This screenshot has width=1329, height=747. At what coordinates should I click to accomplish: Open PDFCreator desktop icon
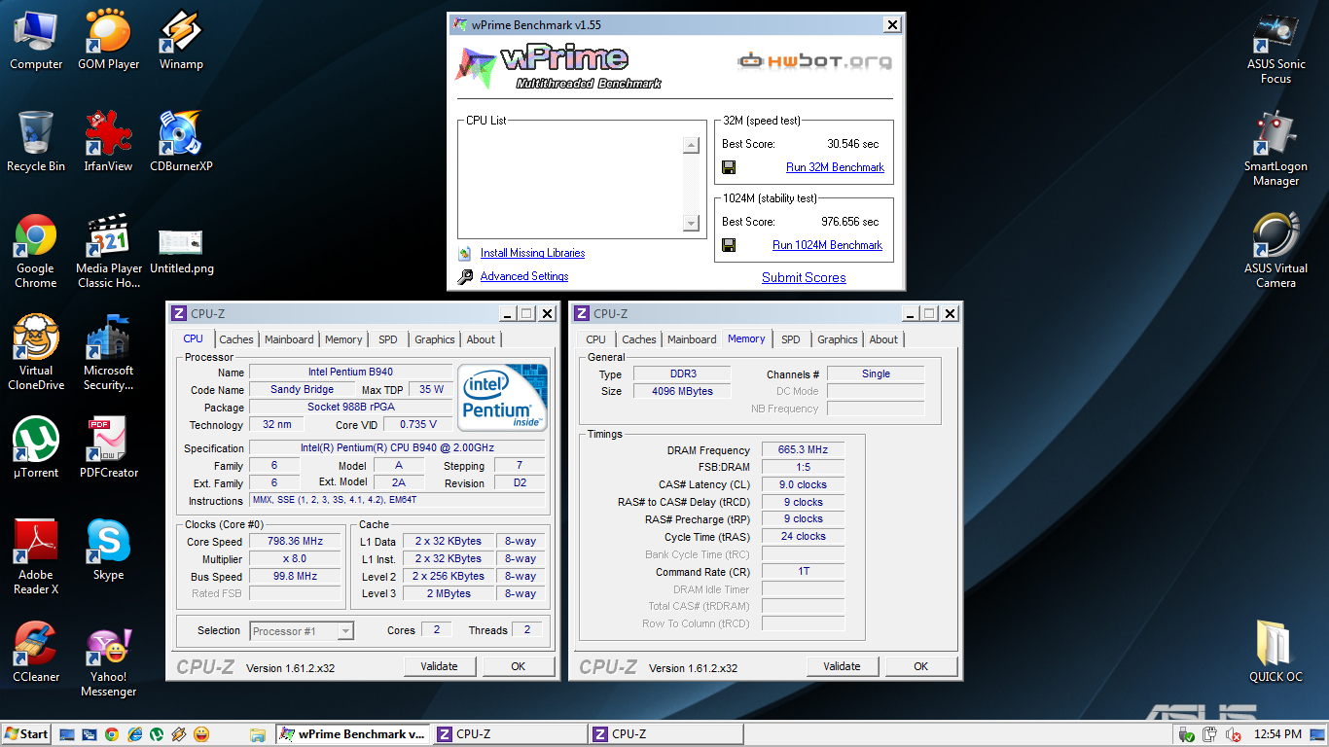coord(109,448)
